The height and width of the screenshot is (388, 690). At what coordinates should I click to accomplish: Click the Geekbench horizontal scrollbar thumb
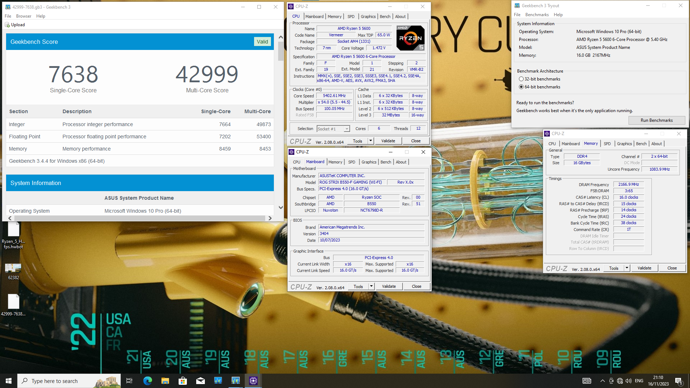tap(139, 218)
